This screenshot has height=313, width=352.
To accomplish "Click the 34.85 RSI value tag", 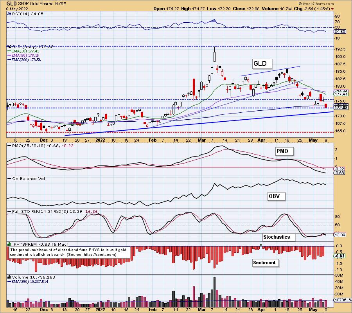I will 340,32.
